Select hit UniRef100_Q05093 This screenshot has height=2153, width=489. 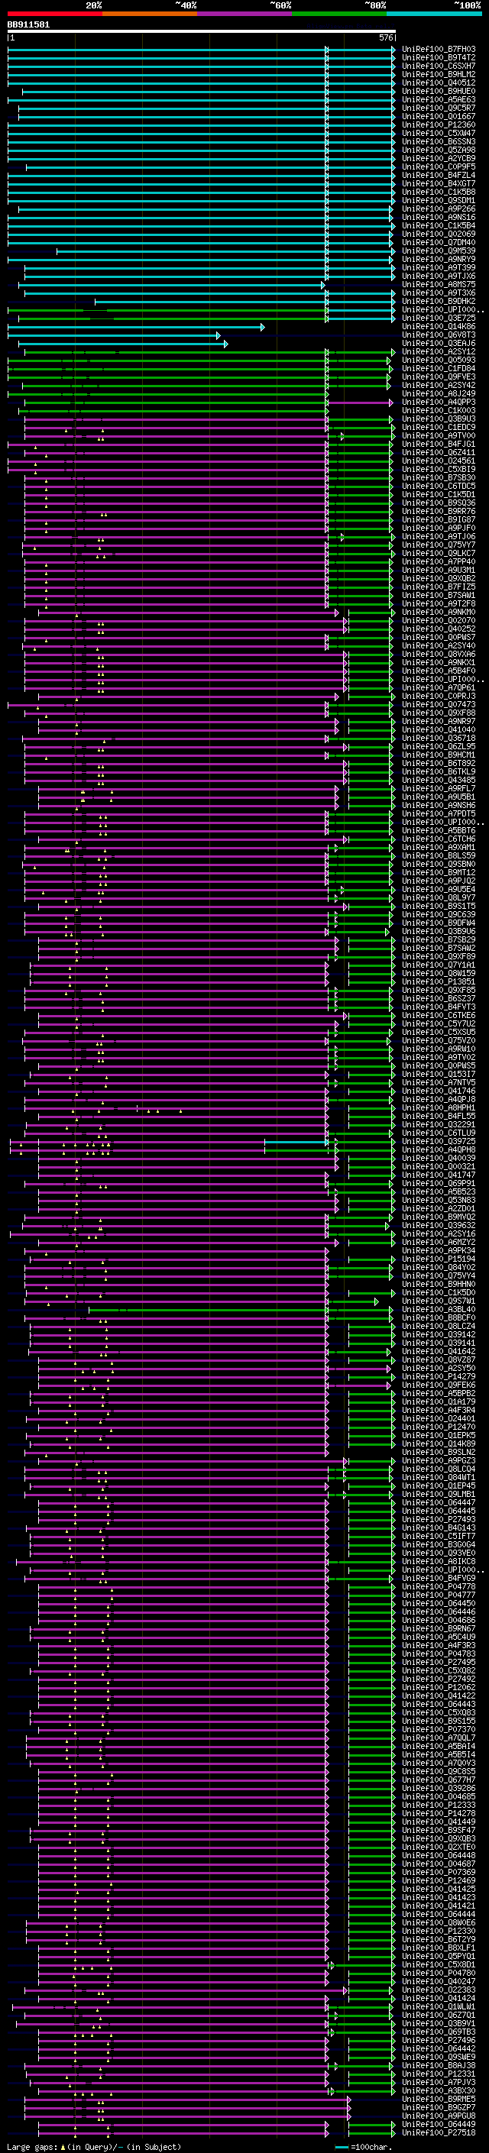(x=439, y=360)
